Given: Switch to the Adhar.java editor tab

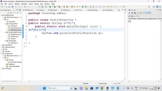Looking at the screenshot, I should pos(65,10).
